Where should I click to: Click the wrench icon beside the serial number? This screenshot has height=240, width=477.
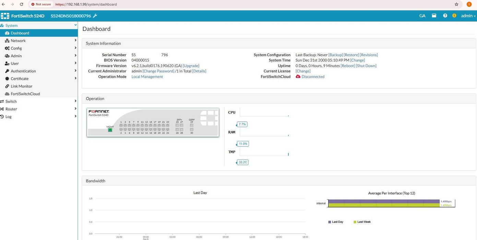pyautogui.click(x=95, y=16)
